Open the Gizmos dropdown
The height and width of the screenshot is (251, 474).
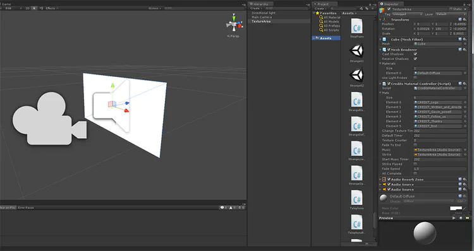[x=154, y=8]
